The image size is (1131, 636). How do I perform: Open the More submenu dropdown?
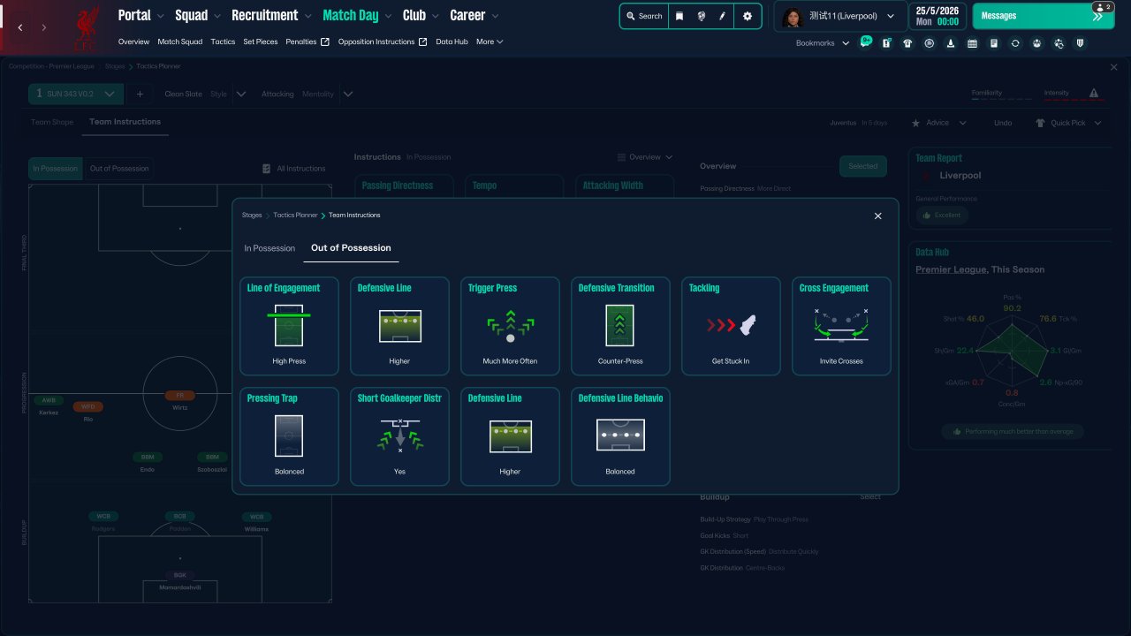490,42
